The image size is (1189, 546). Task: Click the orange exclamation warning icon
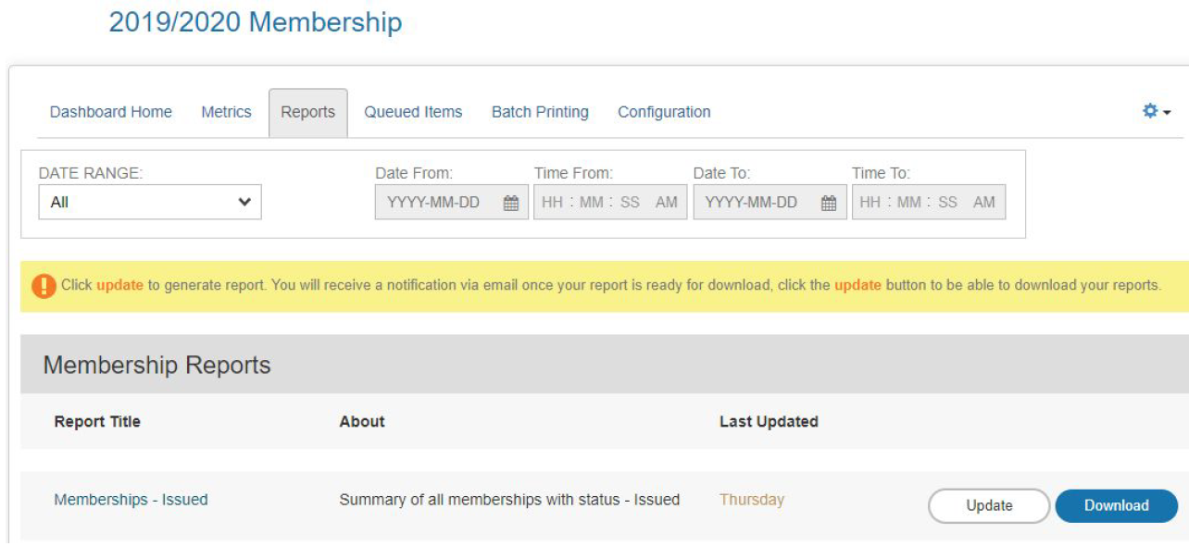click(44, 286)
